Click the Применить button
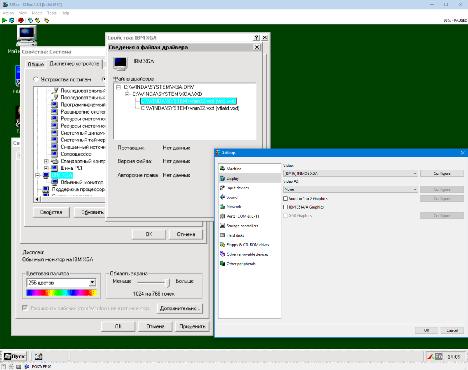 [x=192, y=326]
